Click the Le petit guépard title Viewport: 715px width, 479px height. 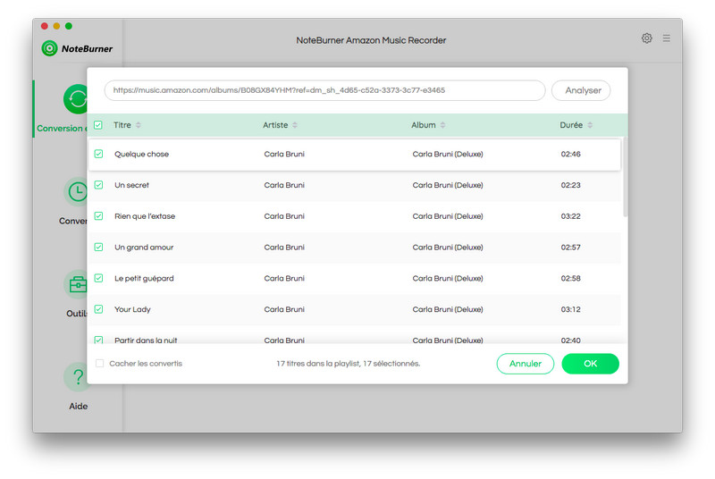144,278
